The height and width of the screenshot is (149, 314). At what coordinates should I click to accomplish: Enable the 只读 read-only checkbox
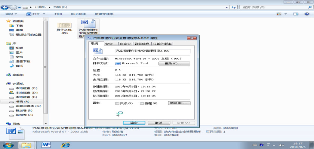117,103
